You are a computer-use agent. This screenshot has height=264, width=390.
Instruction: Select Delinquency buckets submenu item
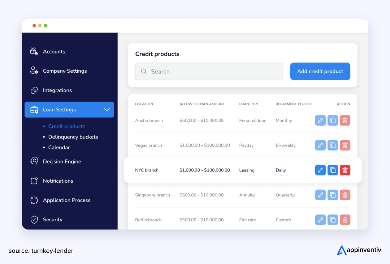[73, 137]
